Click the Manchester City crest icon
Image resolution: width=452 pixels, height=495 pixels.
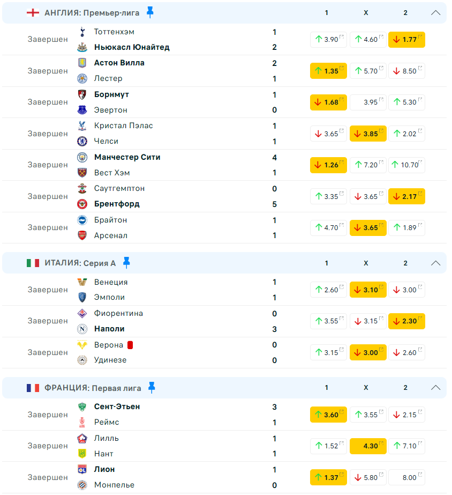click(82, 157)
